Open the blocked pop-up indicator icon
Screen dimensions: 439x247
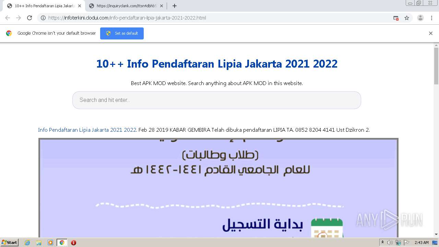396,18
